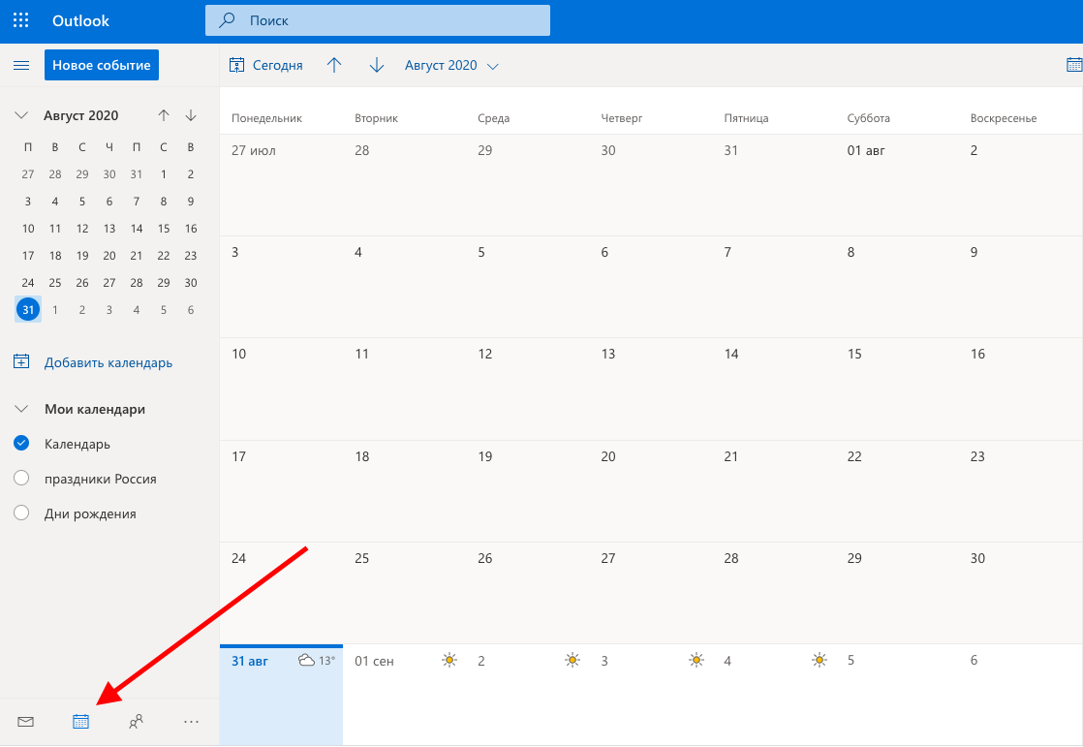Click the Новое событие button
1083x747 pixels.
102,65
